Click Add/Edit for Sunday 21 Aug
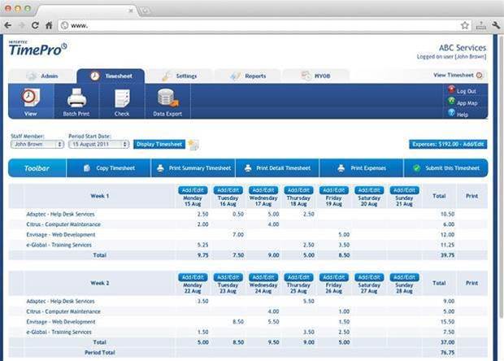The height and width of the screenshot is (361, 504). point(404,190)
